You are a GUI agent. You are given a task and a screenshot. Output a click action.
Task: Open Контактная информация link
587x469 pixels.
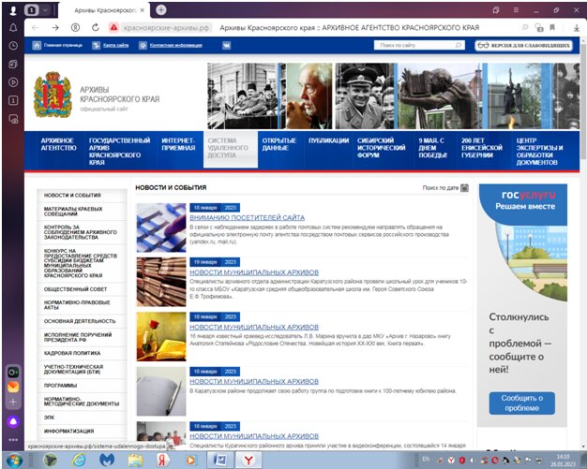[175, 45]
